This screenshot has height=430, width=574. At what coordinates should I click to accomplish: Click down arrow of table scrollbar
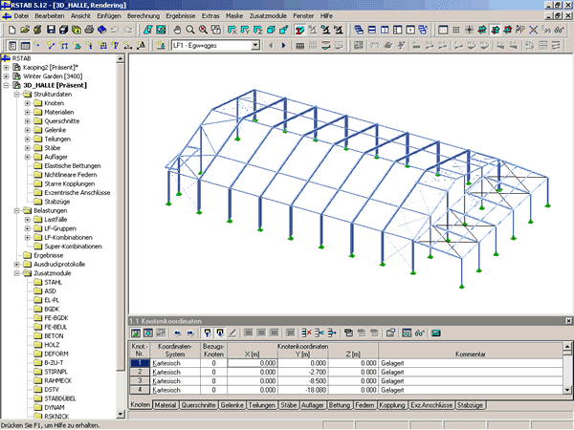[567, 390]
